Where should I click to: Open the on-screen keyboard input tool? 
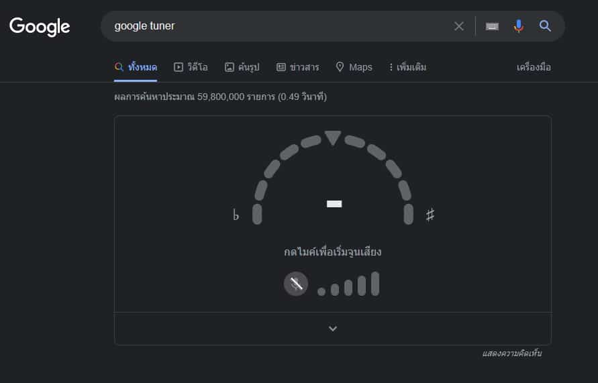coord(492,26)
